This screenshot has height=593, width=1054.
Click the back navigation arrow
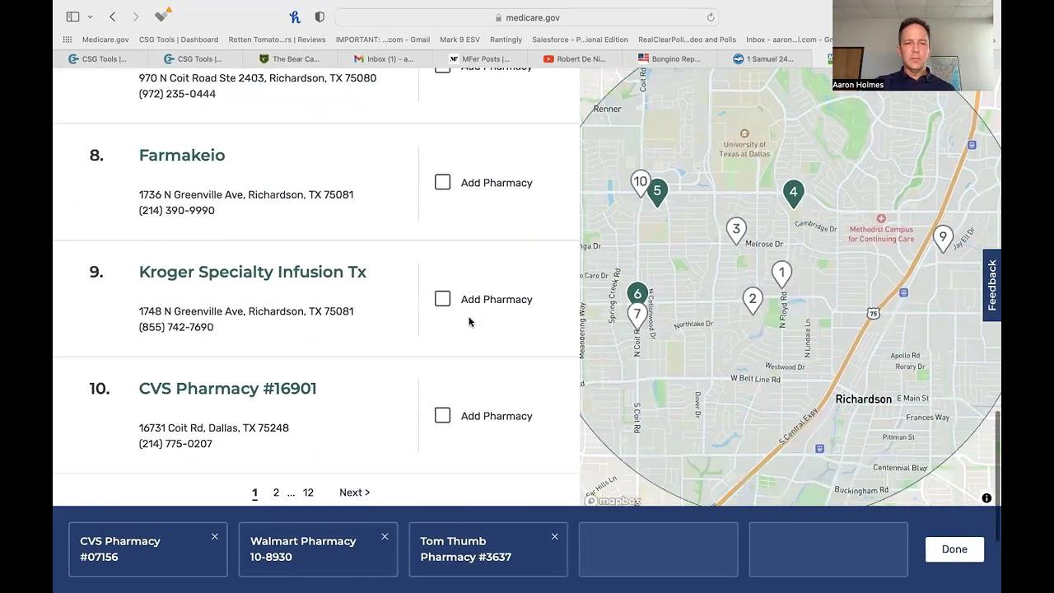click(113, 16)
